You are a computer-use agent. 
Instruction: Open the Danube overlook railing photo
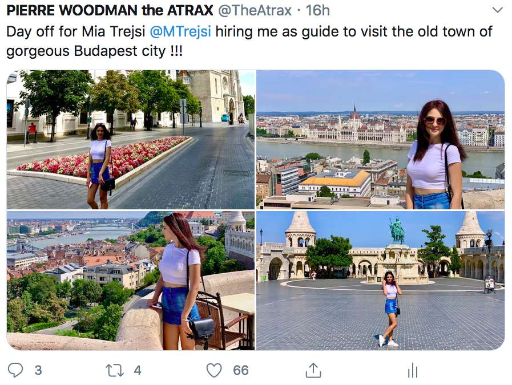[x=131, y=281]
